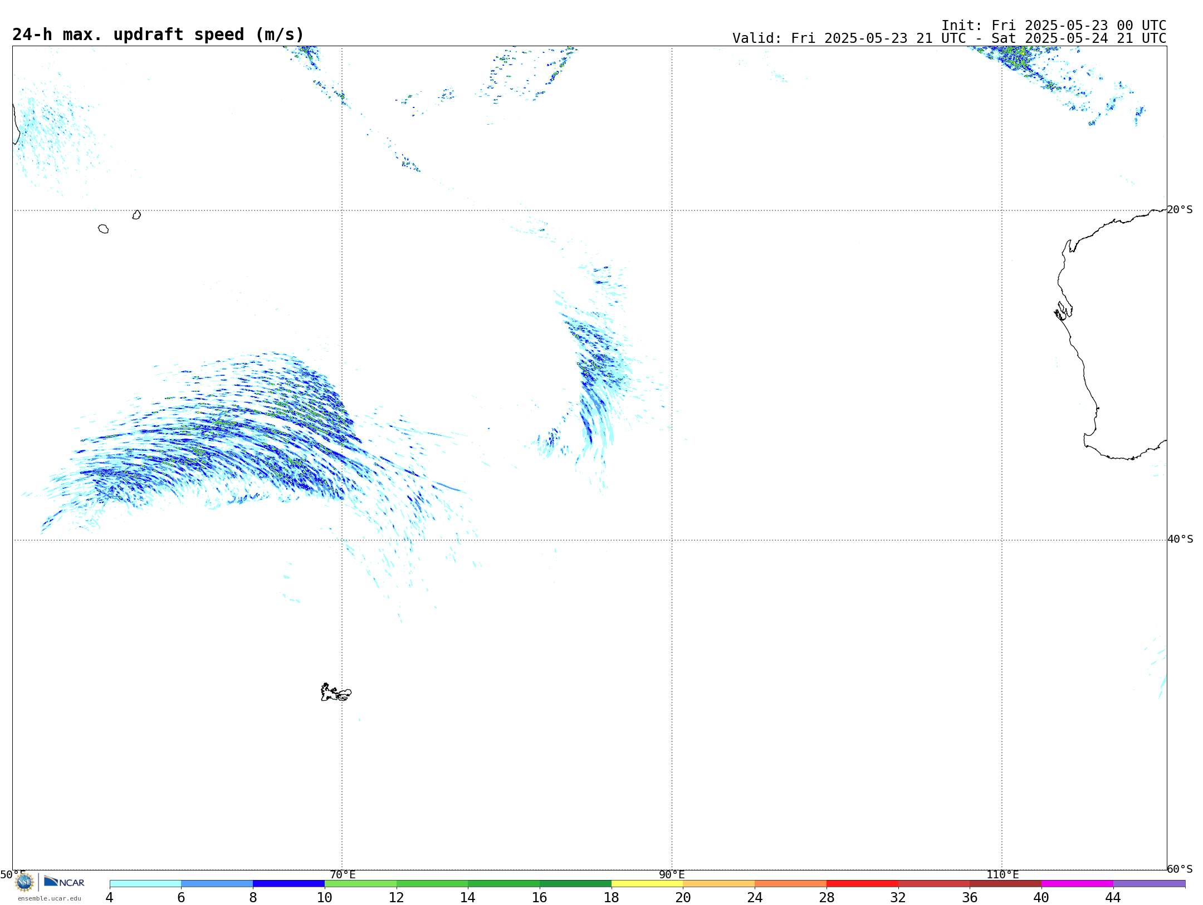Viewport: 1203px width, 905px height.
Task: Click the 40°S latitude label
Action: [x=1180, y=539]
